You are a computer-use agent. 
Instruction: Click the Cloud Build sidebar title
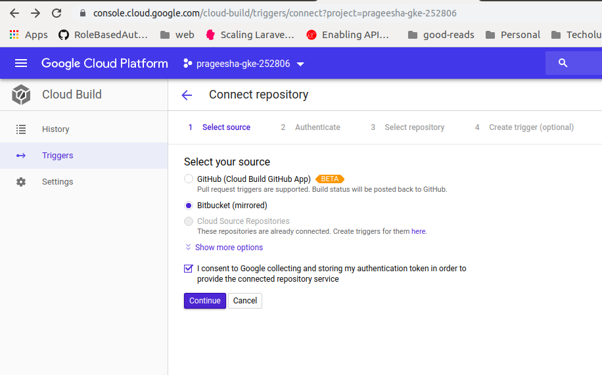pos(72,95)
